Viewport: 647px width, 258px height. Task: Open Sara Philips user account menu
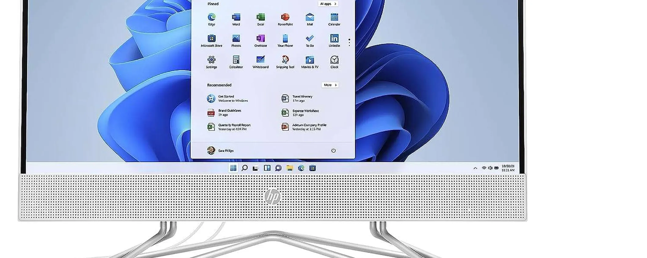pos(220,150)
